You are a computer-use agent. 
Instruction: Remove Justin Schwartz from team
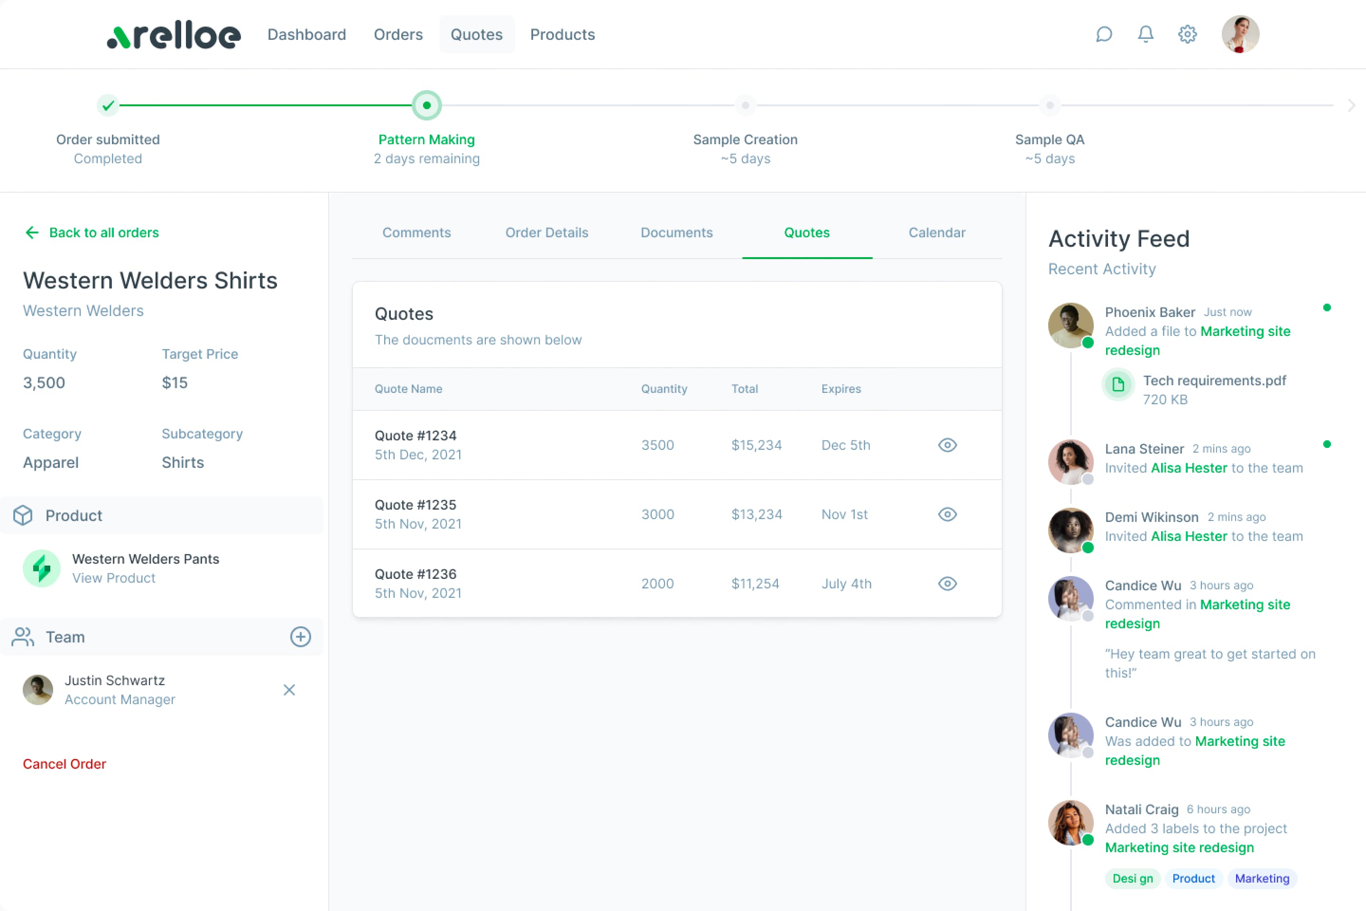(x=289, y=689)
